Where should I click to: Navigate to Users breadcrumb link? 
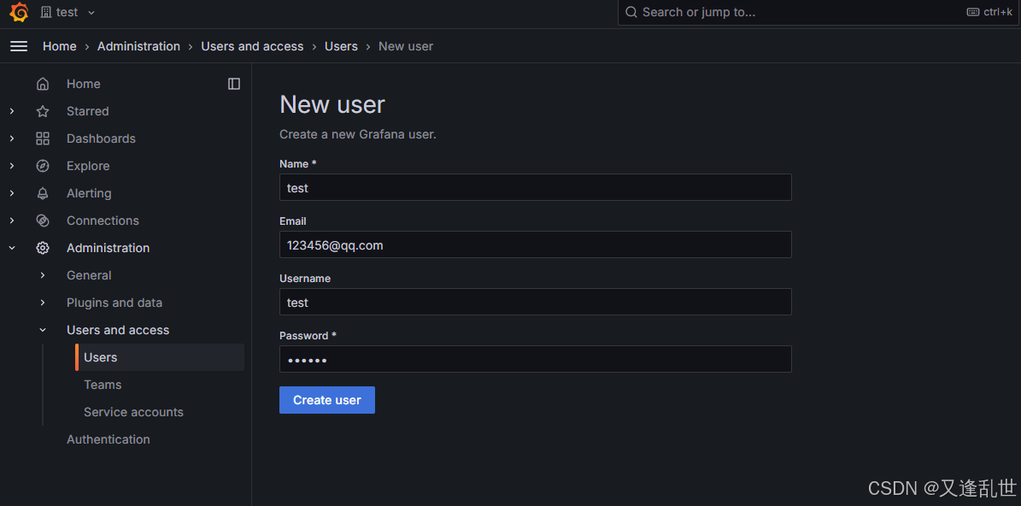tap(341, 46)
